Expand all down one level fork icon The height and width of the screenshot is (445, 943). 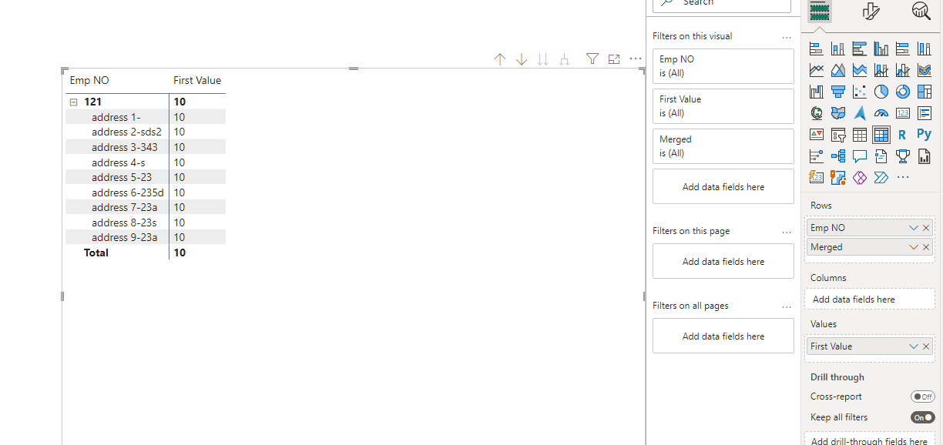pos(565,59)
